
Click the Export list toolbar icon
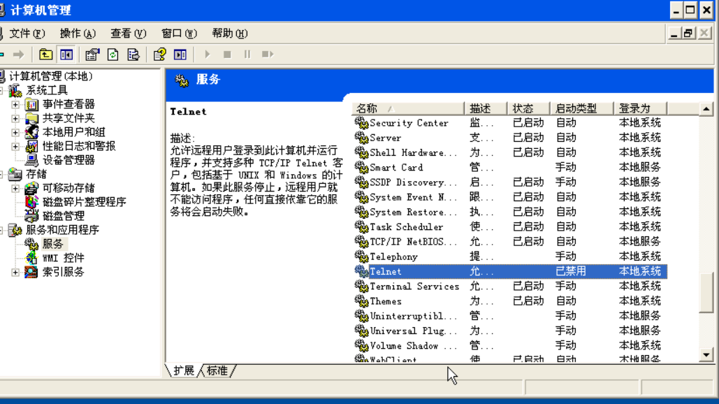tap(133, 55)
